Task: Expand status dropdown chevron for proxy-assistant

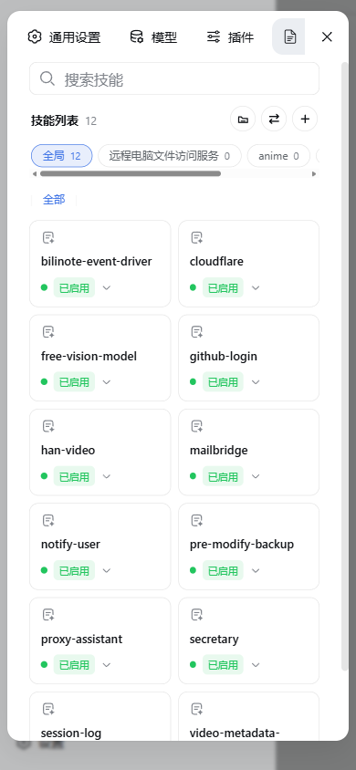Action: pos(107,665)
